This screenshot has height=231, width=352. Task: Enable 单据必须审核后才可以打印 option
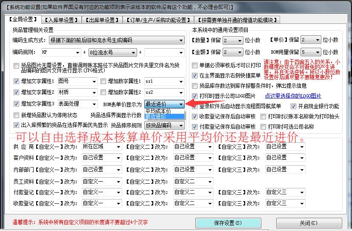(195, 66)
